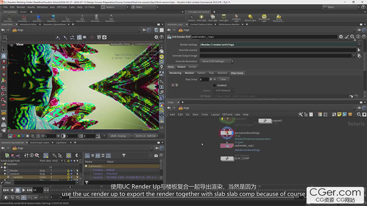Stop timeline playback
367x206 pixels.
(18, 190)
